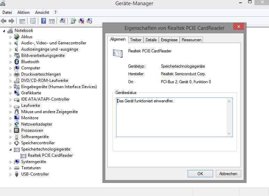The height and width of the screenshot is (196, 269).
Task: Click the Forward arrow in the toolbar
Action: 11,21
